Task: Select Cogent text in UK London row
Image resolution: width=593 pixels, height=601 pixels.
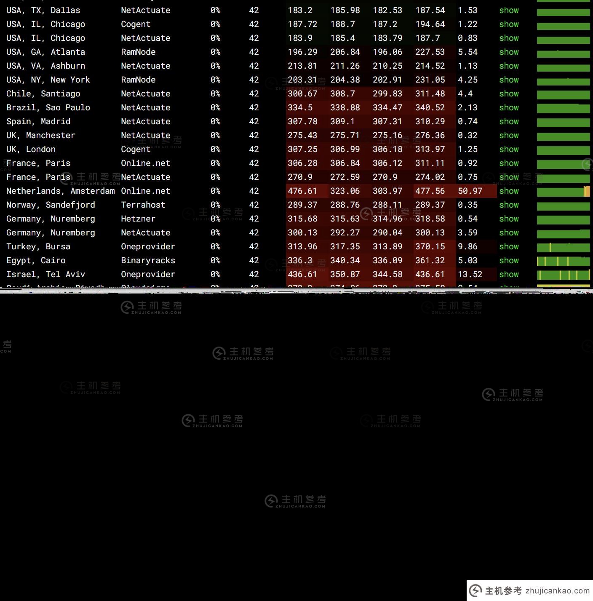Action: click(x=136, y=149)
